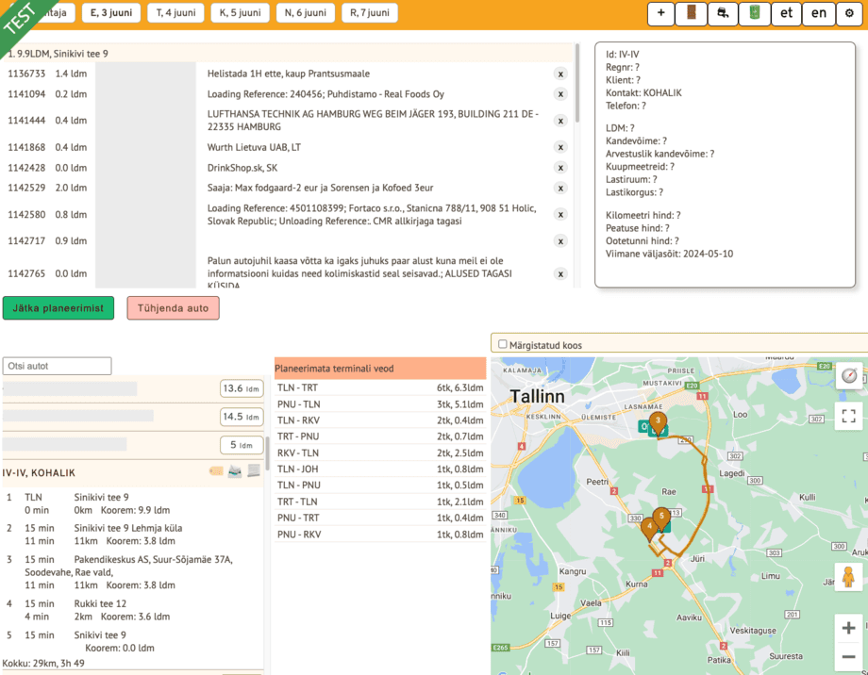Remove order 1142529 with its x button
868x675 pixels.
click(x=560, y=189)
